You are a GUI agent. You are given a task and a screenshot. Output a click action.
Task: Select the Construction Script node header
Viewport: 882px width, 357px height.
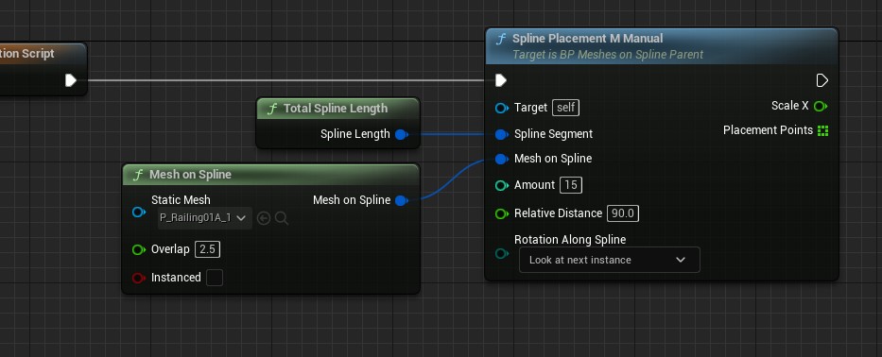tap(43, 54)
